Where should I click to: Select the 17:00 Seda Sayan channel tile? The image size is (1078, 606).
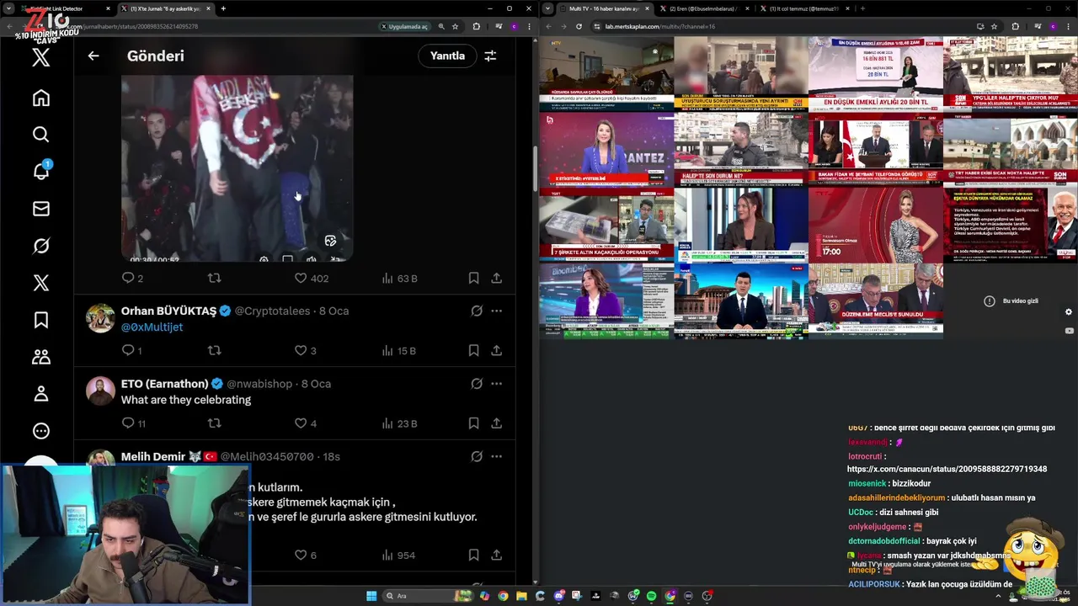point(876,226)
